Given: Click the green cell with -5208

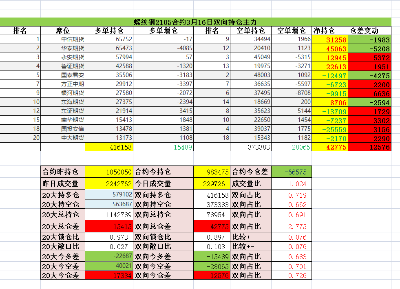Looking at the screenshot, I should point(369,49).
